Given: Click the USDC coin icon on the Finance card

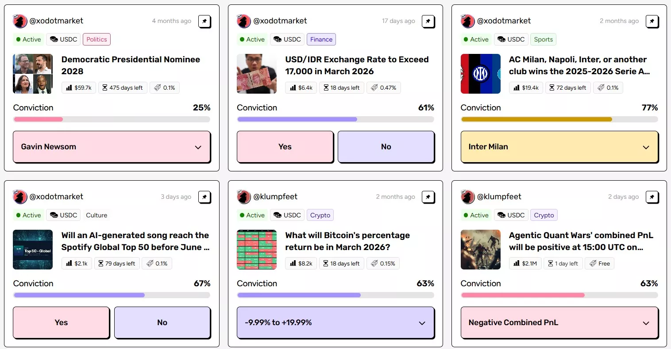Looking at the screenshot, I should click(x=277, y=39).
